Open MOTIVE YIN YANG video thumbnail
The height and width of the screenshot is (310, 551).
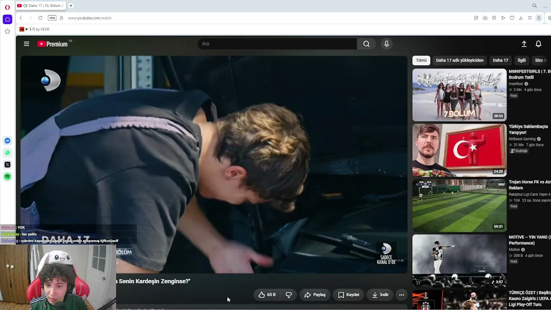[459, 260]
